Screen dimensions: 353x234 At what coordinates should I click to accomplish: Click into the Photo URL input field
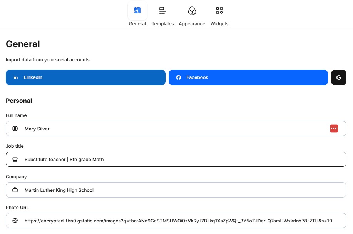[x=176, y=221]
